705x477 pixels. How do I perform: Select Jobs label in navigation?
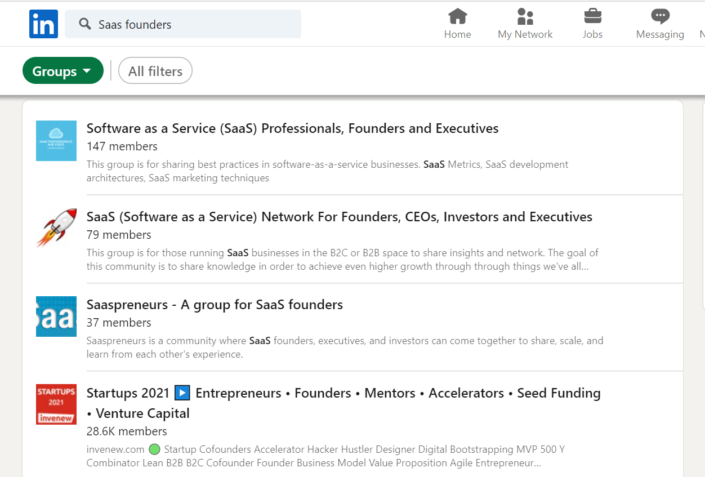tap(592, 34)
